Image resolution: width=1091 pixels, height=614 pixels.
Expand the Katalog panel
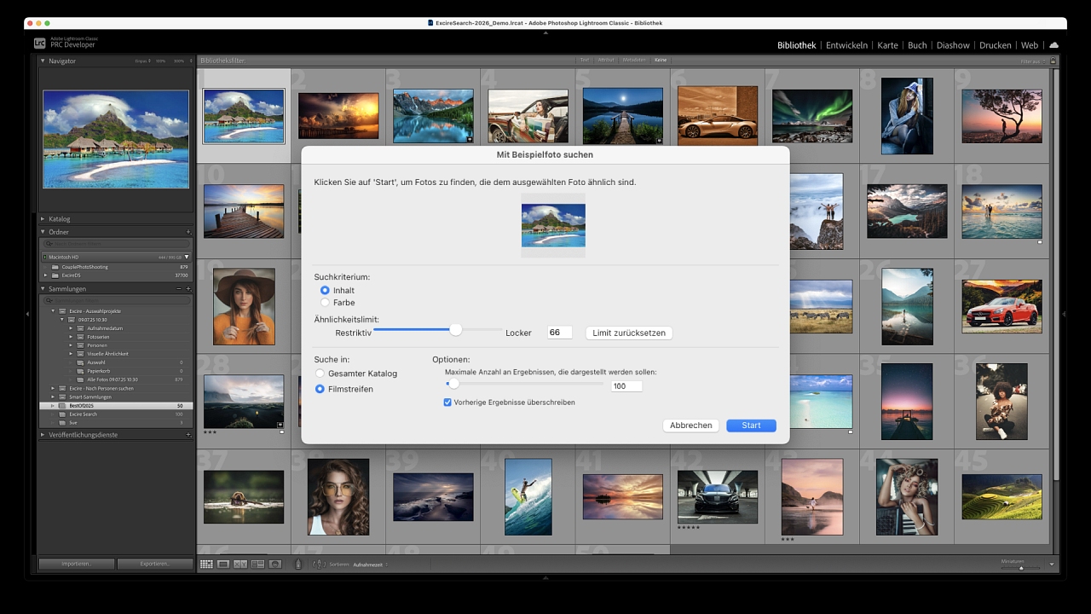point(43,219)
